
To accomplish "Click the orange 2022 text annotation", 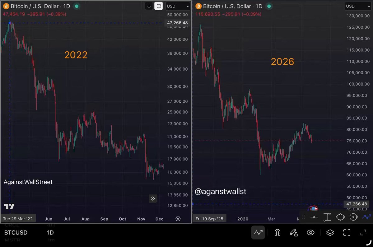I will tap(76, 55).
